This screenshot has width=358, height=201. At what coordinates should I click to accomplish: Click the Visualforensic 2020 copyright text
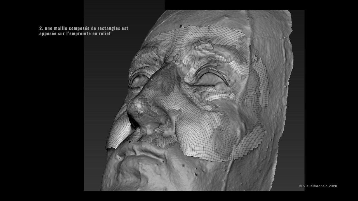(318, 186)
